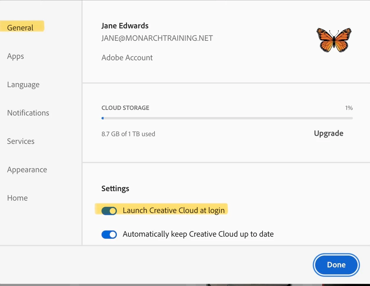Viewport: 370px width, 286px height.
Task: Click the Done button
Action: [x=336, y=265]
